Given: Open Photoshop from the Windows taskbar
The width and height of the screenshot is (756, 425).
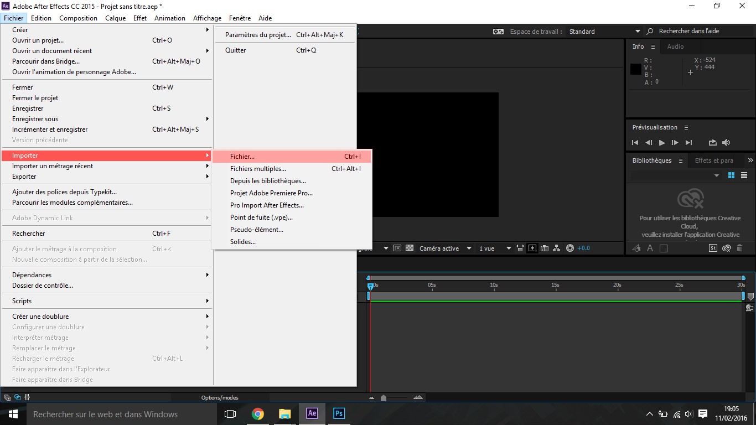Looking at the screenshot, I should [339, 413].
